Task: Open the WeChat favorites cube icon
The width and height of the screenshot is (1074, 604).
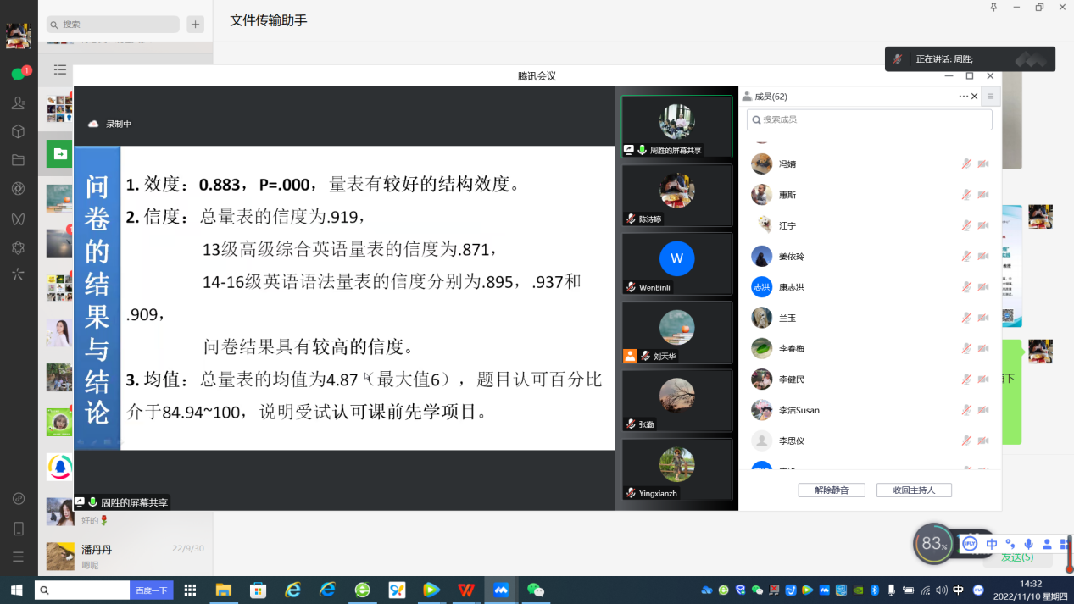Action: (x=18, y=131)
